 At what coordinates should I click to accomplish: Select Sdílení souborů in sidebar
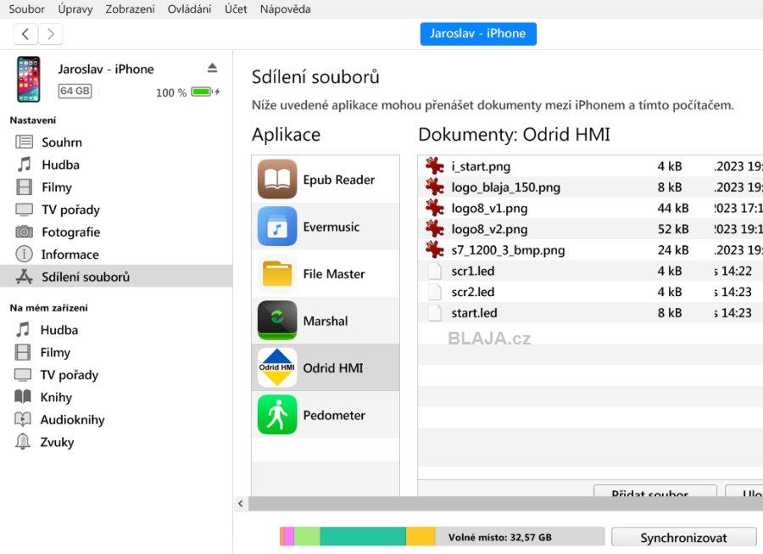(116, 277)
